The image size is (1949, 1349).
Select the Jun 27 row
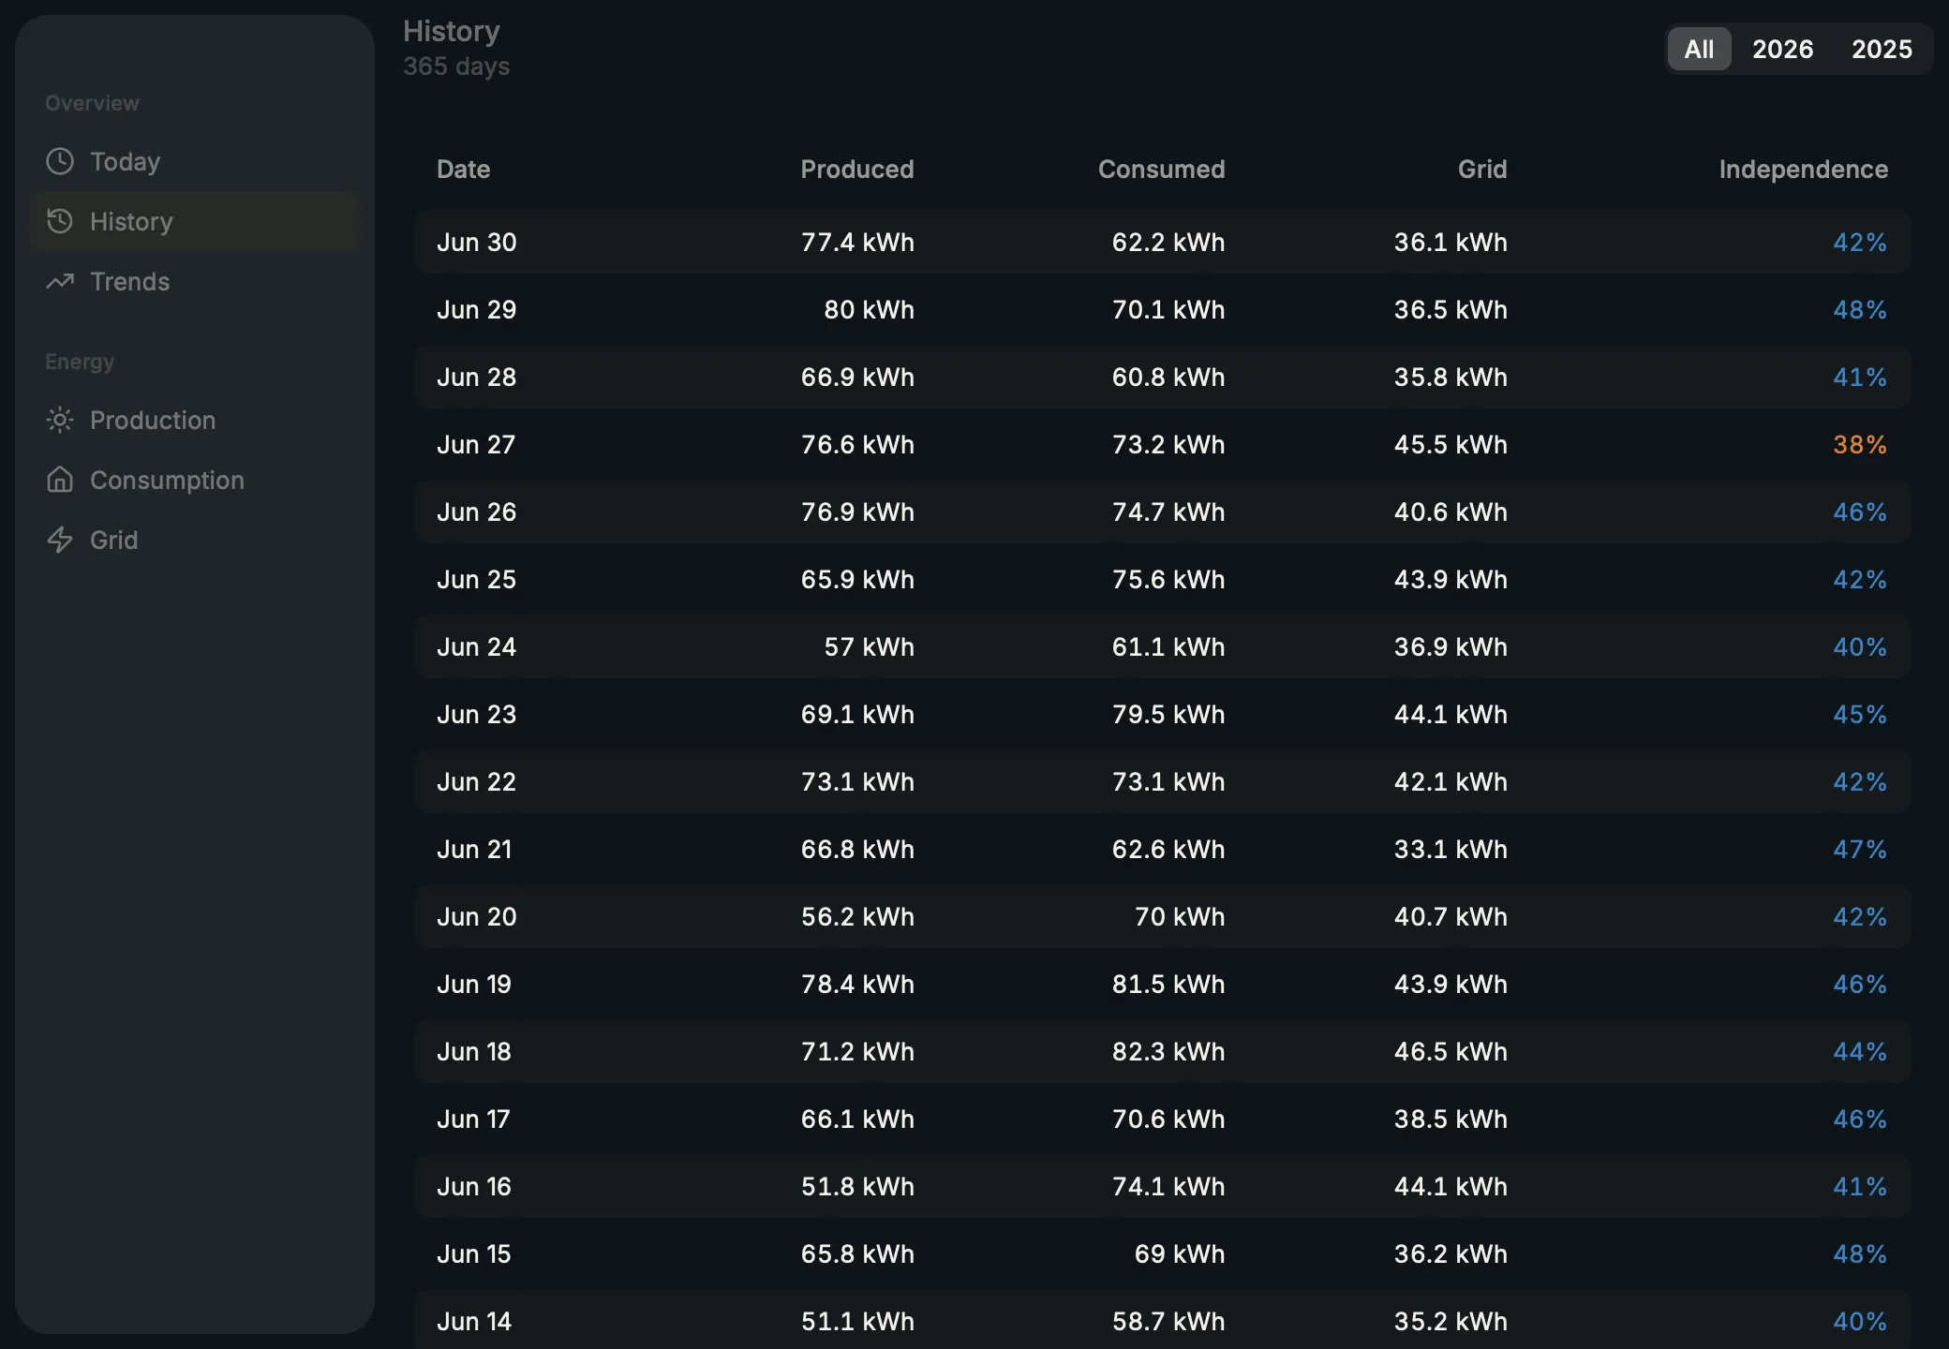(x=1162, y=444)
